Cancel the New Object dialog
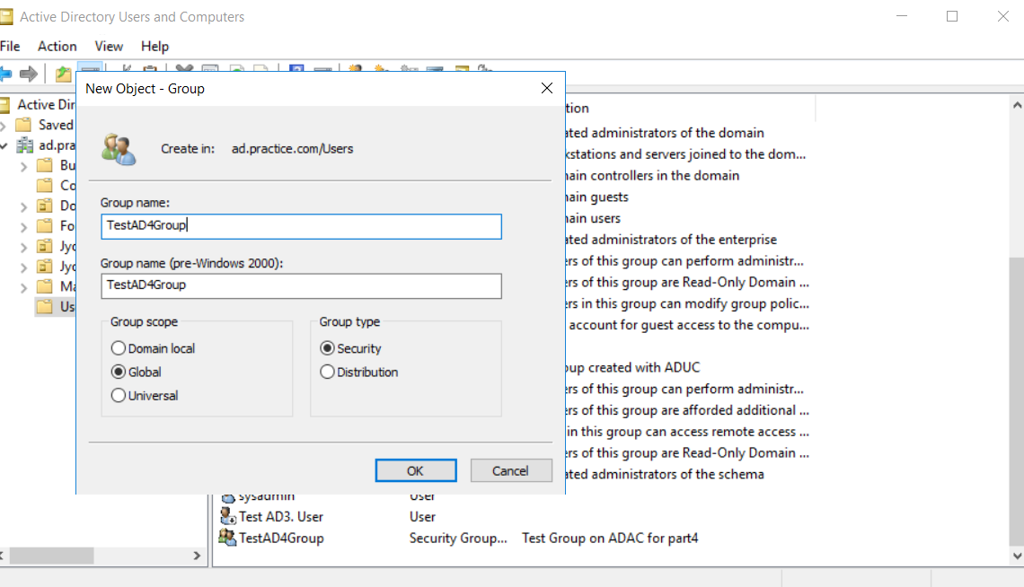 pyautogui.click(x=510, y=470)
